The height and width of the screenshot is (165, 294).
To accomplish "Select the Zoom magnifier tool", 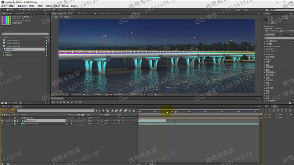I will [x=11, y=10].
